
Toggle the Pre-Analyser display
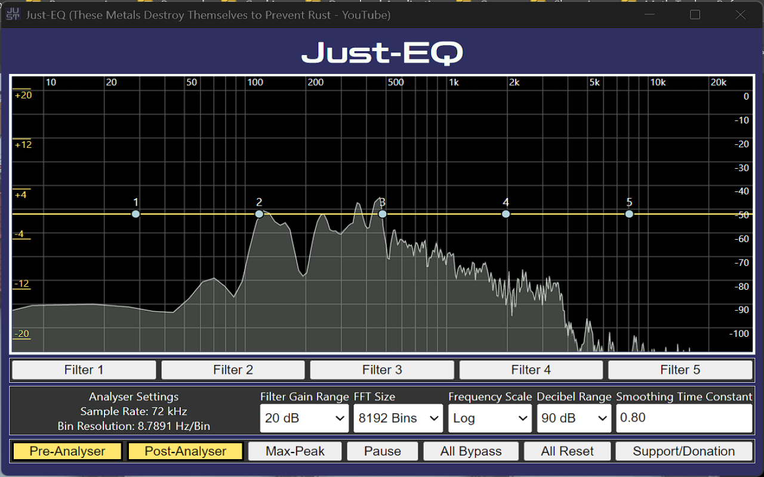[x=67, y=451]
